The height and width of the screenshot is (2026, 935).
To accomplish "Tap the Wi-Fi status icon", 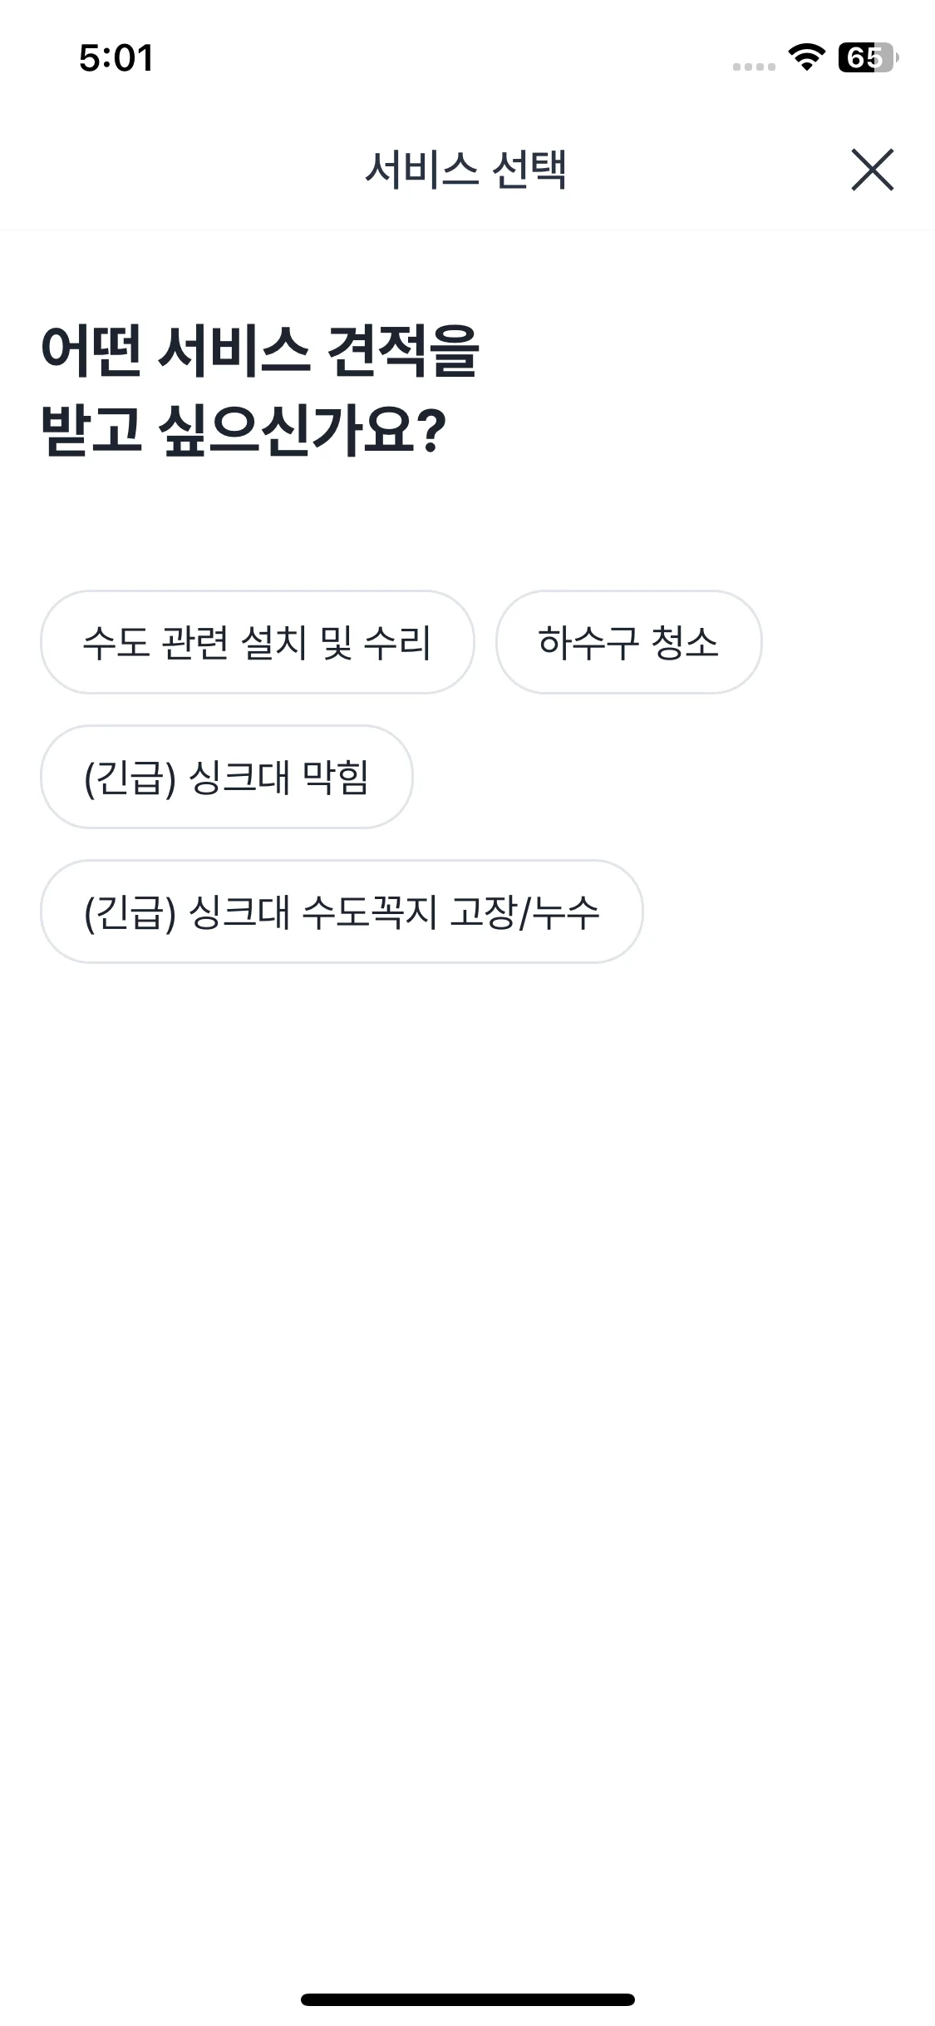I will (x=805, y=57).
